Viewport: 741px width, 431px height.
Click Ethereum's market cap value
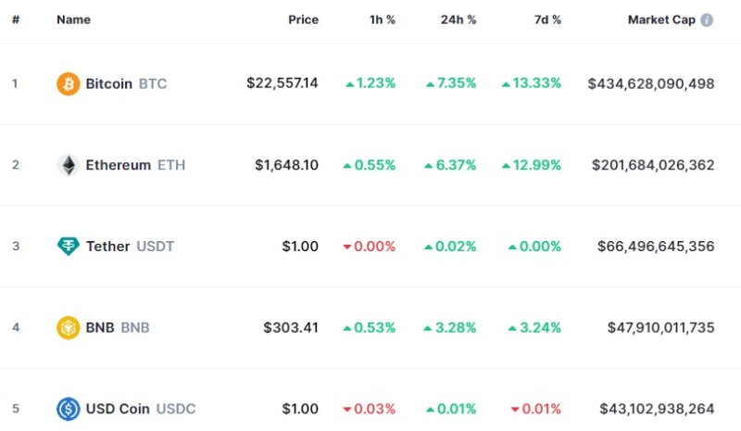point(653,165)
